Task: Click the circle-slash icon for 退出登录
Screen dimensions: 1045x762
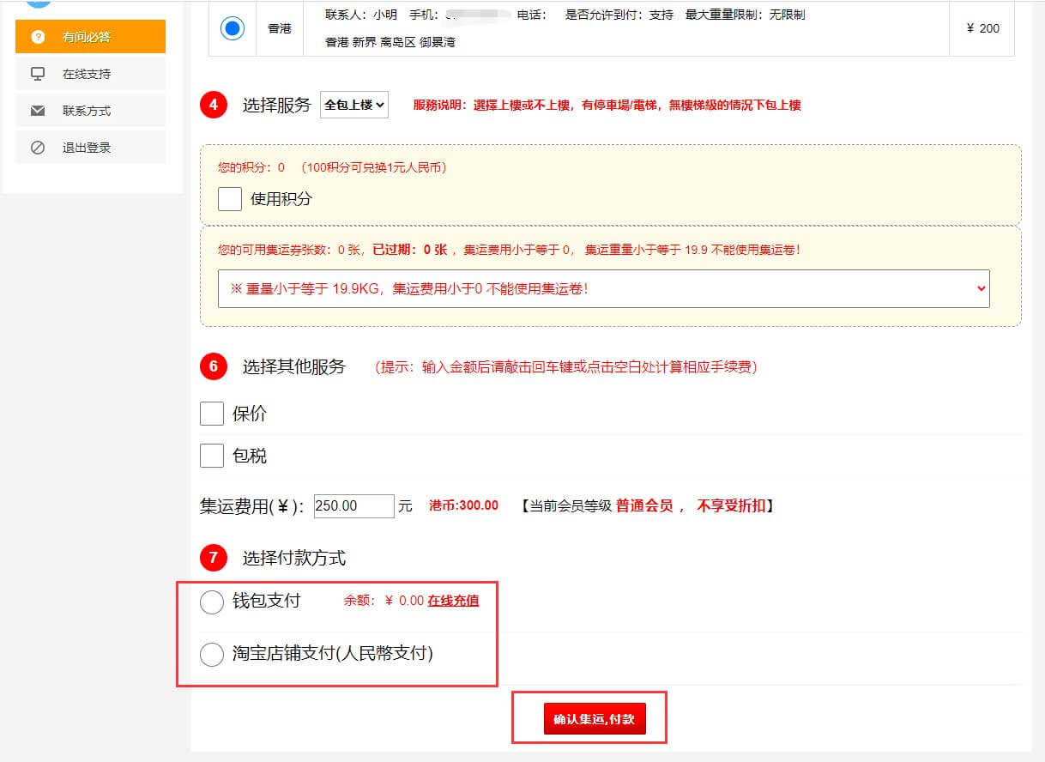Action: [x=38, y=148]
